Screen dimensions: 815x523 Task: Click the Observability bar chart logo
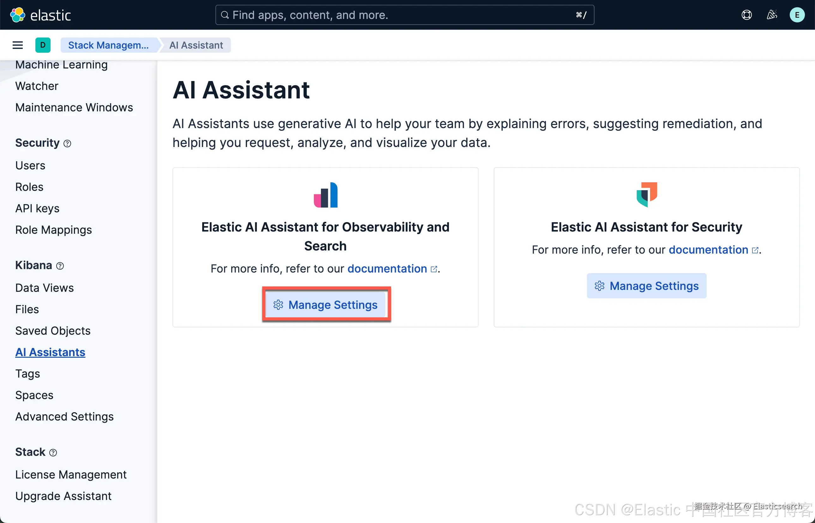click(x=325, y=195)
